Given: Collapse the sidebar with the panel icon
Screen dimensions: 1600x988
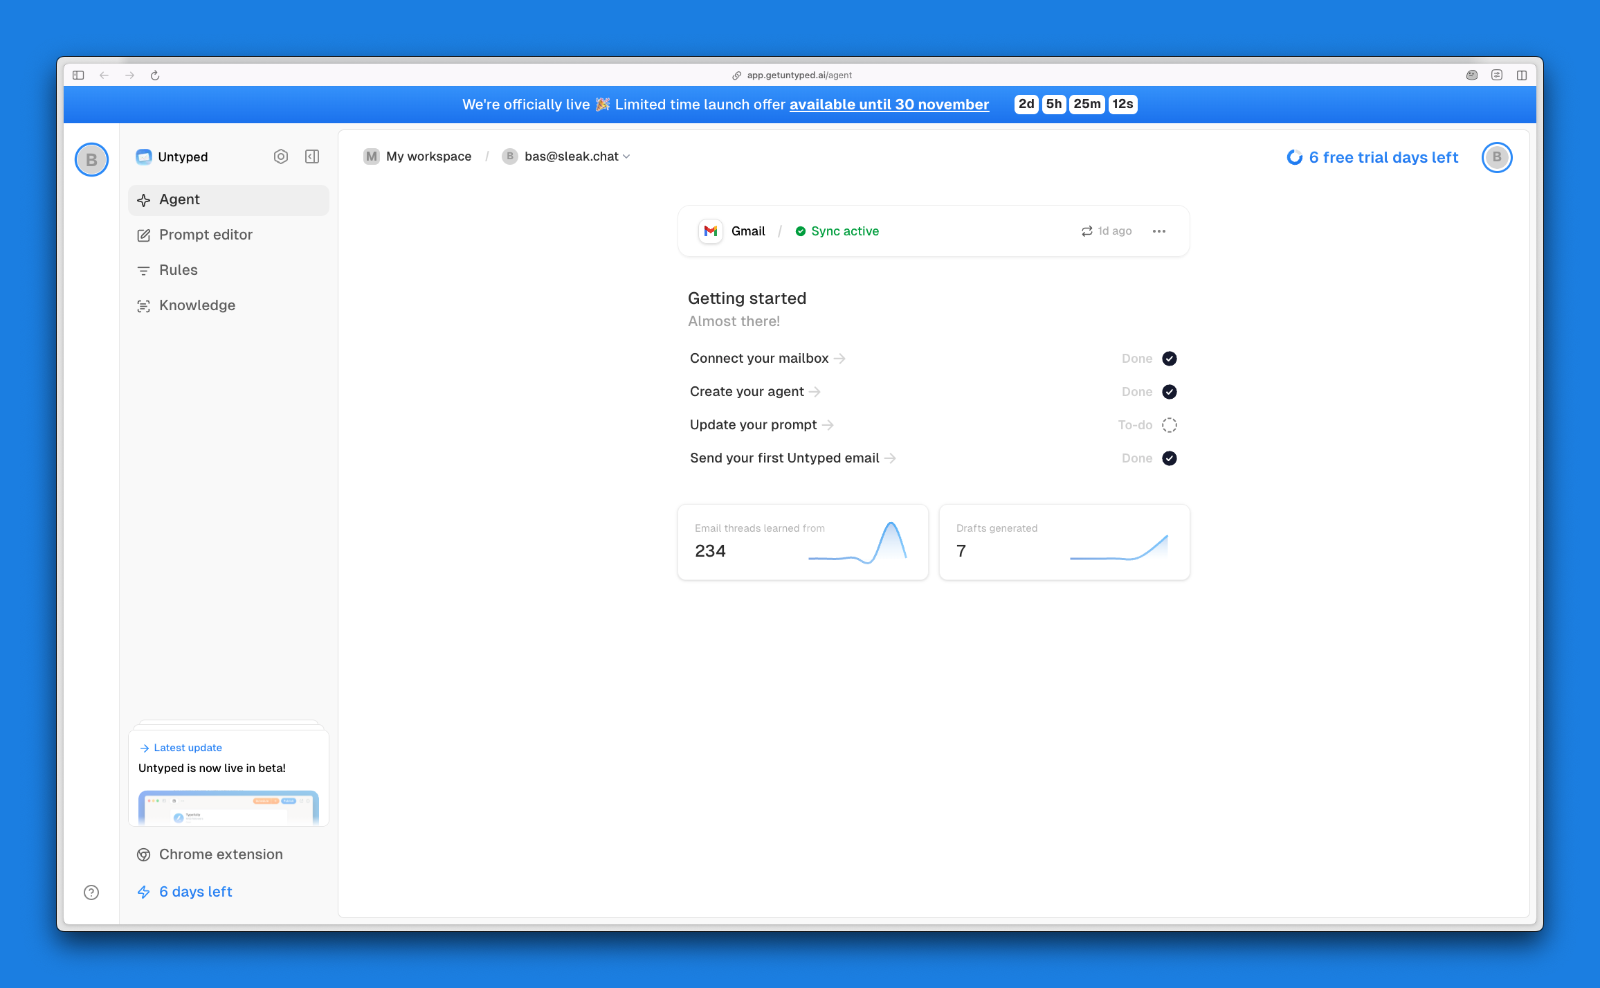Looking at the screenshot, I should [x=311, y=156].
